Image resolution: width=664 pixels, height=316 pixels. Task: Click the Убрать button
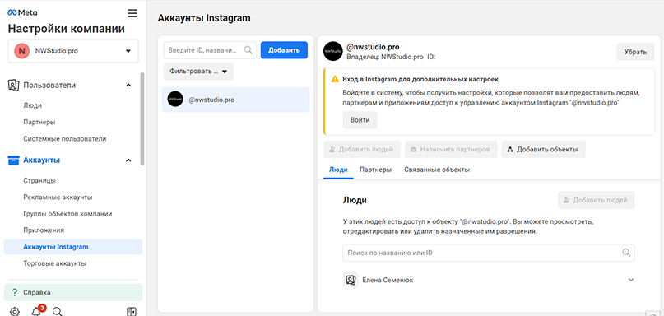(x=636, y=52)
